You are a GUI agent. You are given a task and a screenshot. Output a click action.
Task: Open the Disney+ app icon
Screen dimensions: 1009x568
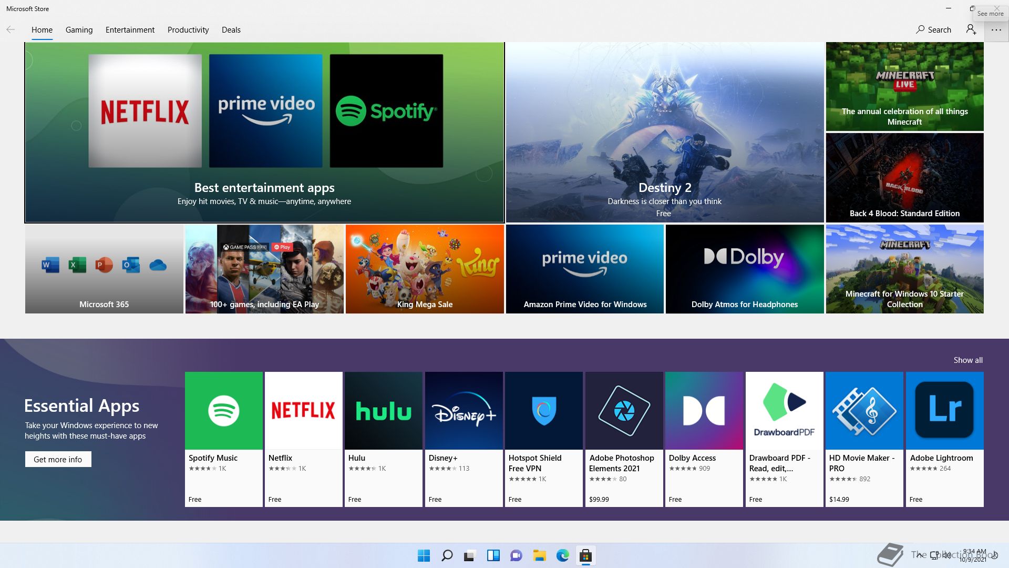pyautogui.click(x=464, y=411)
